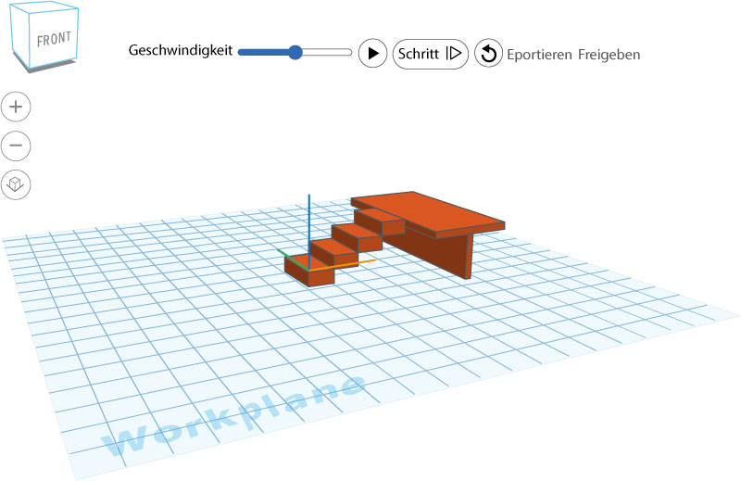Select the orange staircase model

pyautogui.click(x=395, y=238)
